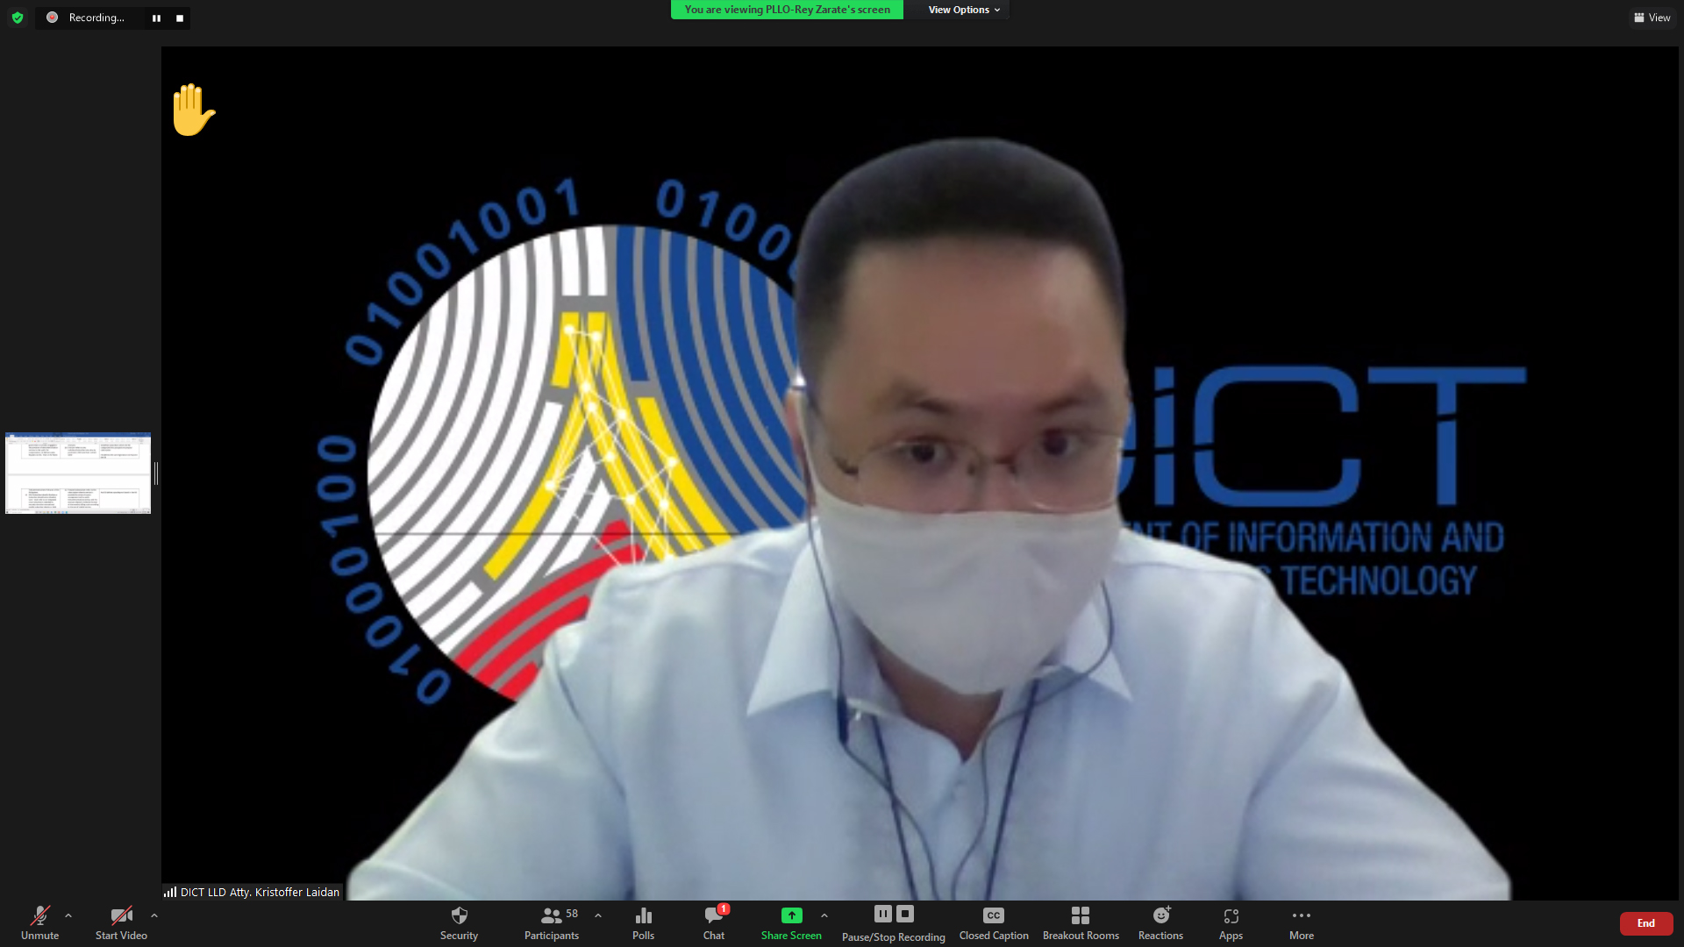This screenshot has height=947, width=1684.
Task: Click the name label DICT LLD Atty. Kristoffer Laidan
Action: point(260,892)
